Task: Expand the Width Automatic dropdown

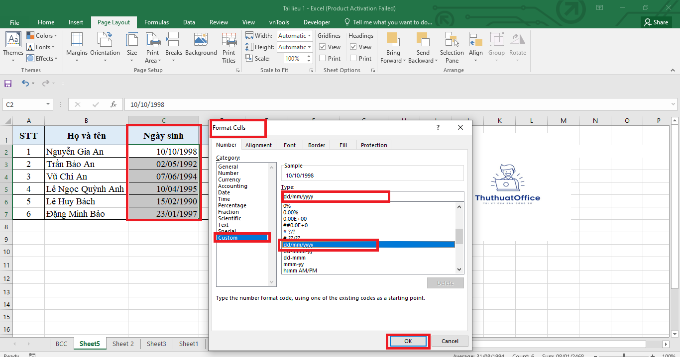Action: tap(309, 36)
